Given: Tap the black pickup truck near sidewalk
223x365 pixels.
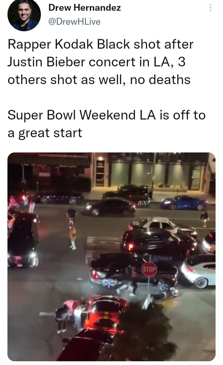Looking at the screenshot, I should click(127, 195).
